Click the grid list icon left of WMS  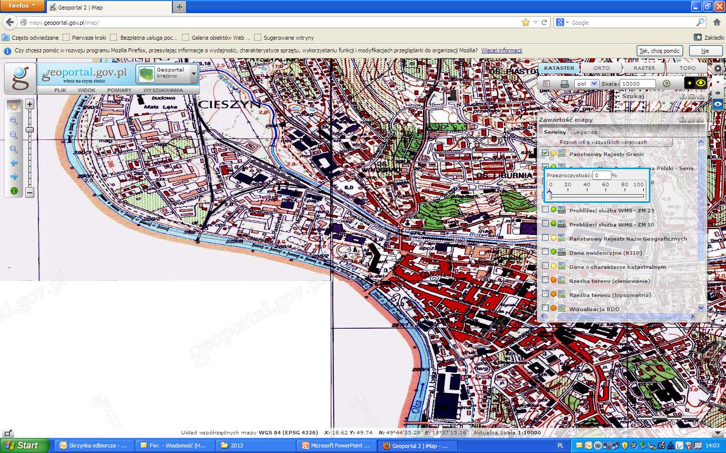tap(547, 84)
